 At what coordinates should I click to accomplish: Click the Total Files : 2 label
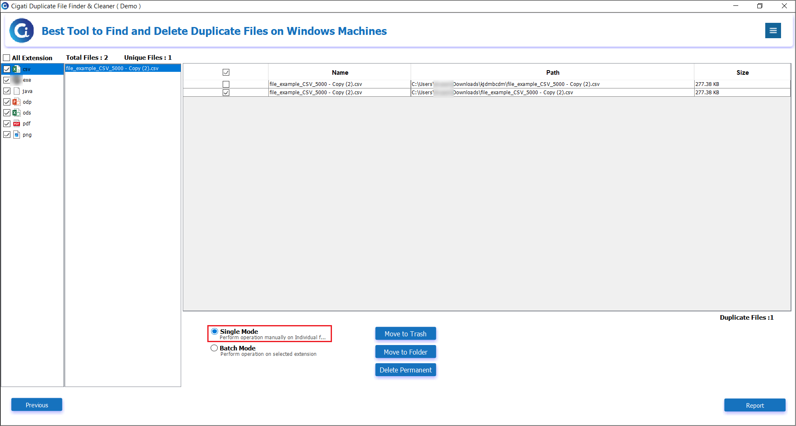pyautogui.click(x=87, y=58)
